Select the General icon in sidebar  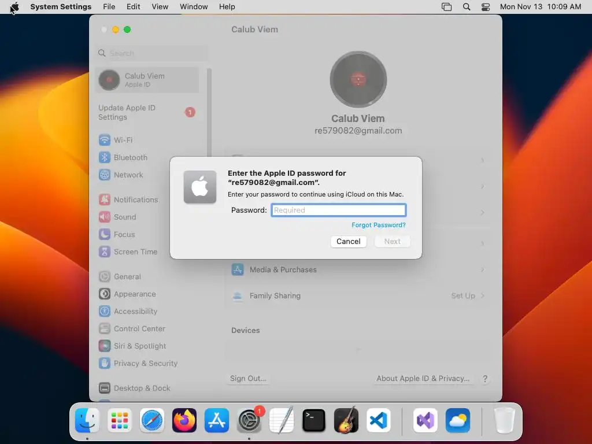(x=105, y=277)
